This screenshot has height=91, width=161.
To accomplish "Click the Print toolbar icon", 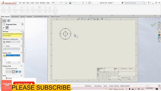I will click(x=70, y=3).
